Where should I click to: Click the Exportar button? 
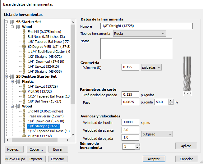coord(58,159)
